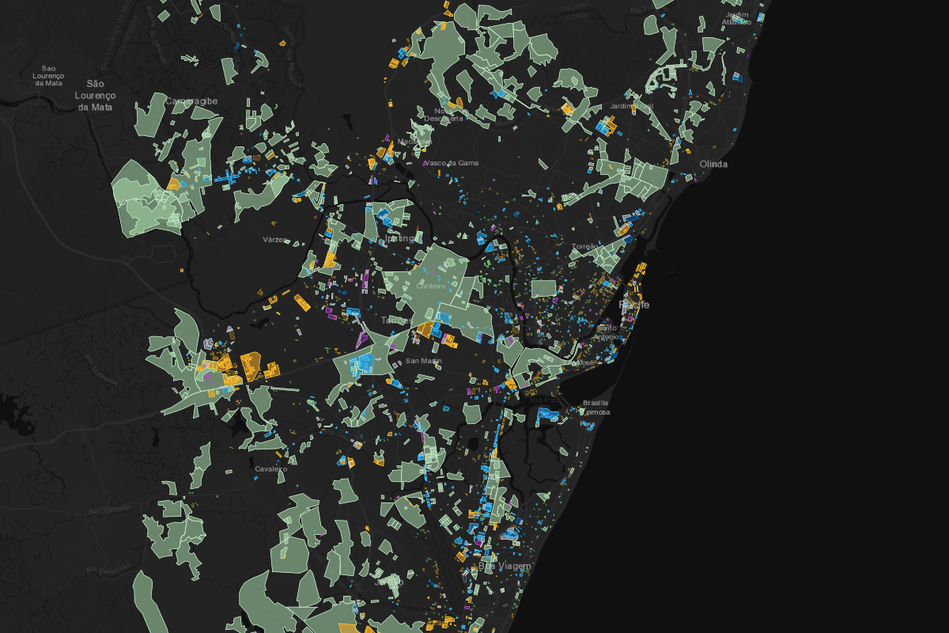Screen dimensions: 949x633
Task: Click the San Martin label
Action: [423, 361]
